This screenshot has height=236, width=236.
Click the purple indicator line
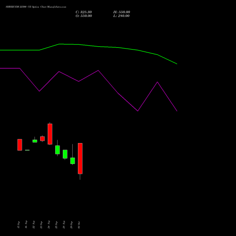click(89, 76)
